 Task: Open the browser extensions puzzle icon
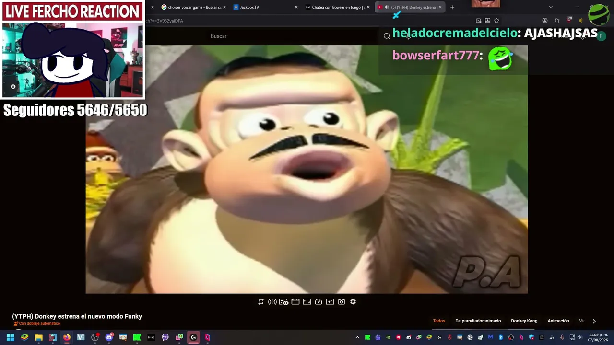556,21
